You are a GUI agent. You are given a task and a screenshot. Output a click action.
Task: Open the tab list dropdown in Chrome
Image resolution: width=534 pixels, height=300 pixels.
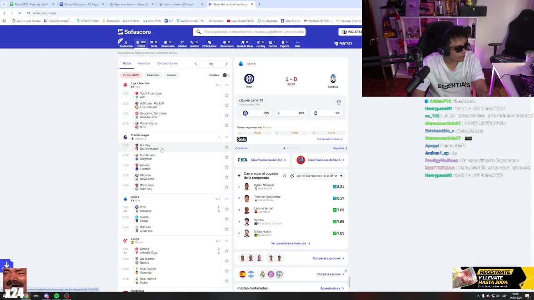(5, 4)
